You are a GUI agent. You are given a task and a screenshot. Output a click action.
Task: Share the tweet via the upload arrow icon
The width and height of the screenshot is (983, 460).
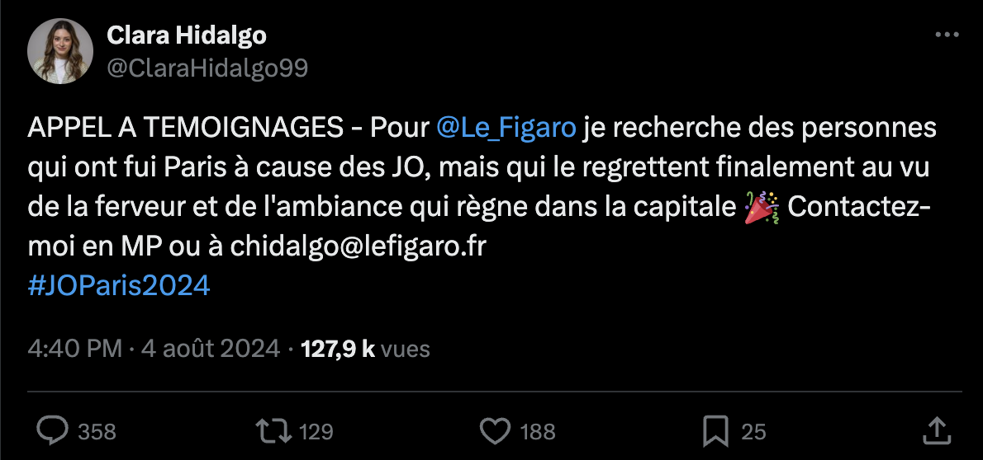click(x=936, y=430)
